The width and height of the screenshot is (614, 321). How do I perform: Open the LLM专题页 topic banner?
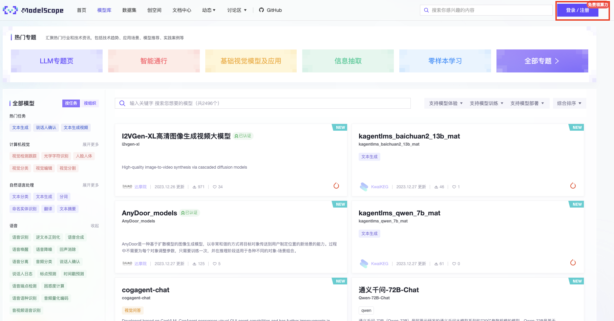tap(57, 61)
